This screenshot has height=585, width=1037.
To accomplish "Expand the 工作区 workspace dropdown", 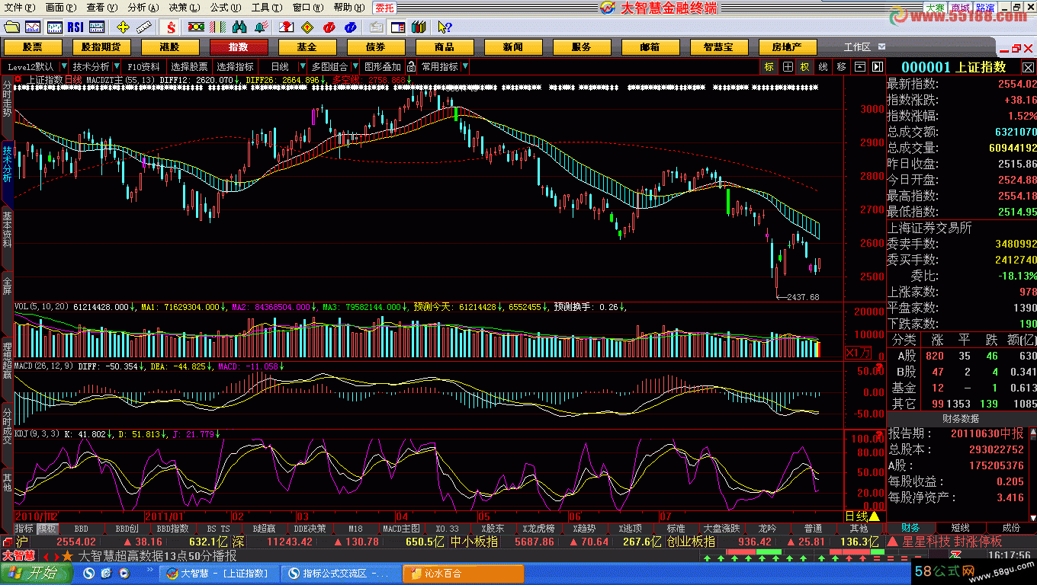I will point(881,47).
